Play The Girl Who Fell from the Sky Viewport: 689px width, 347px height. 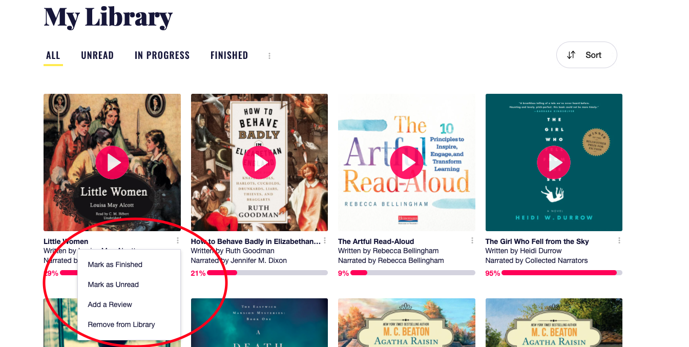tap(554, 162)
